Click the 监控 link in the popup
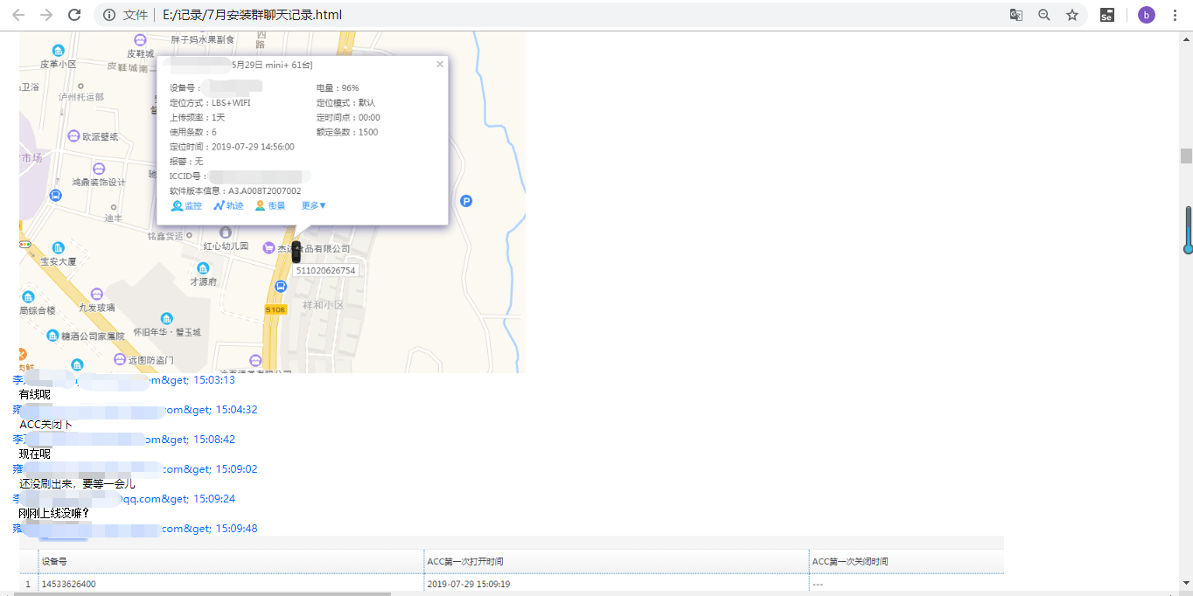This screenshot has width=1193, height=596. (186, 206)
